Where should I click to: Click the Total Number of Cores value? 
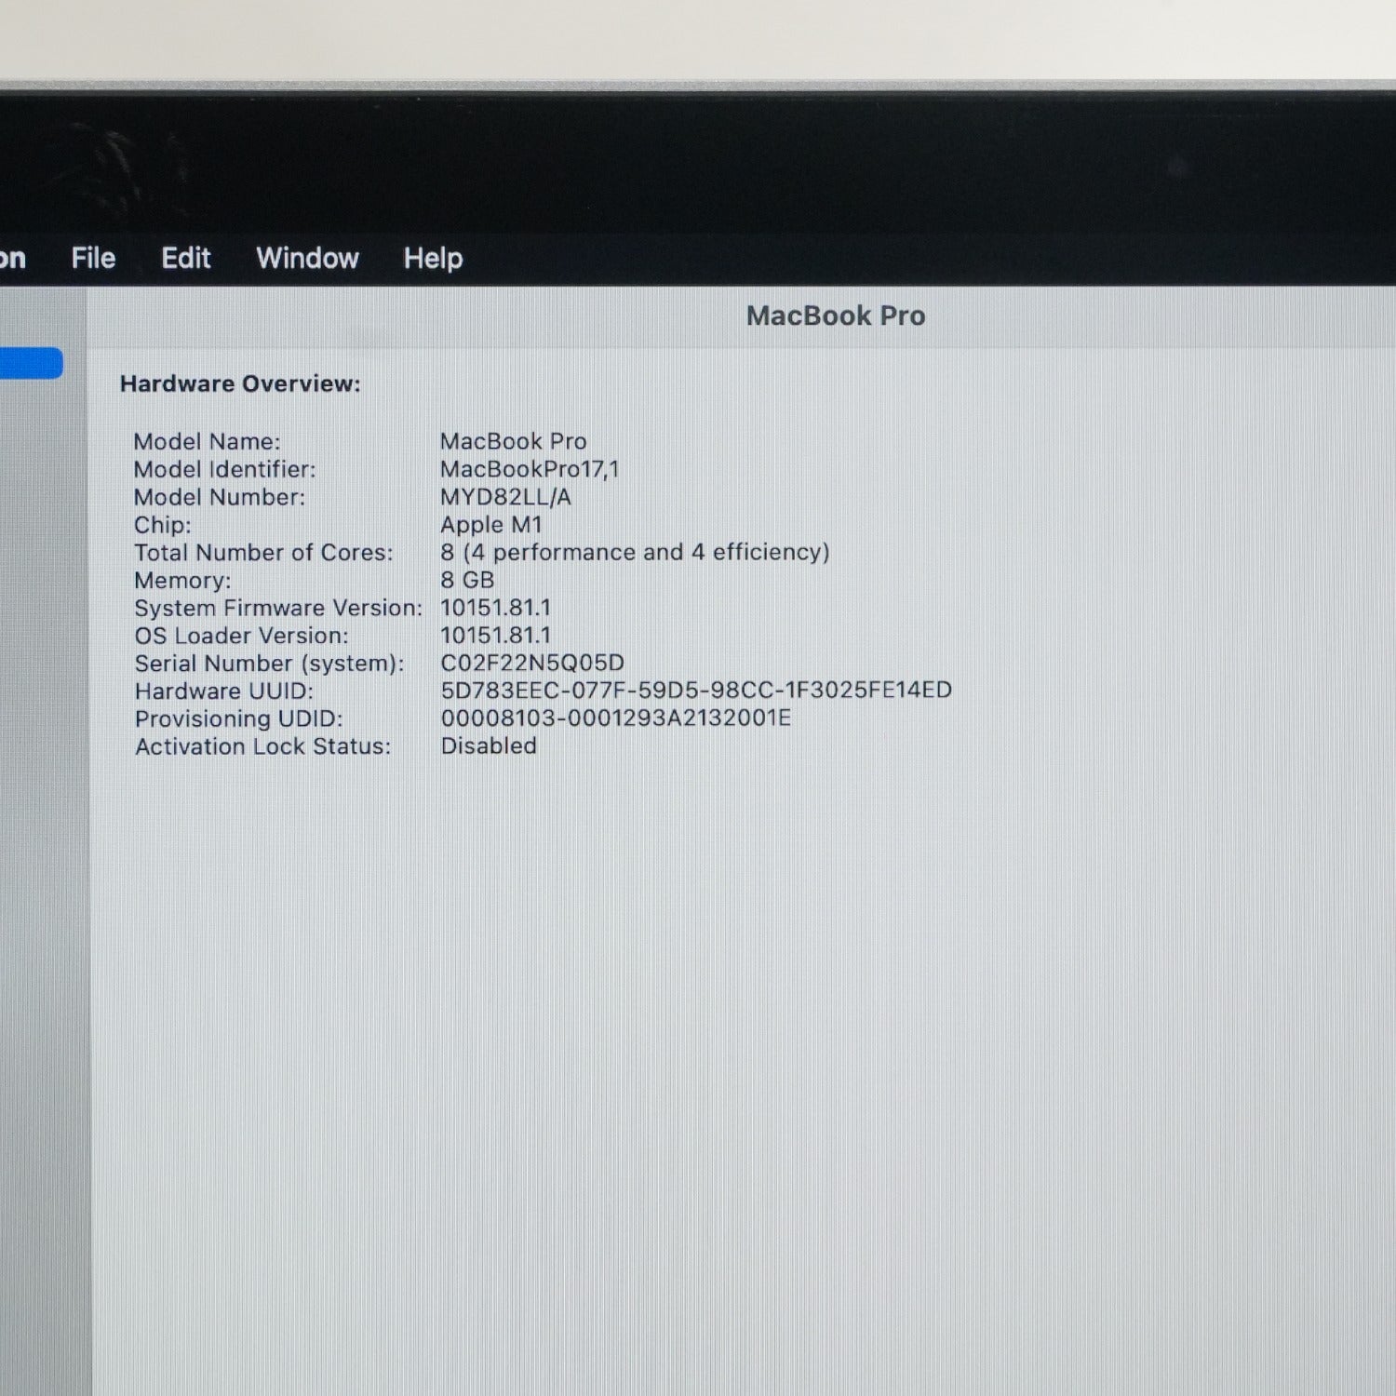pyautogui.click(x=635, y=552)
